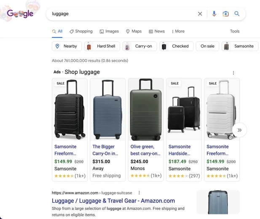The height and width of the screenshot is (219, 260).
Task: Open the Amazon result three-dot menu
Action: tap(139, 193)
